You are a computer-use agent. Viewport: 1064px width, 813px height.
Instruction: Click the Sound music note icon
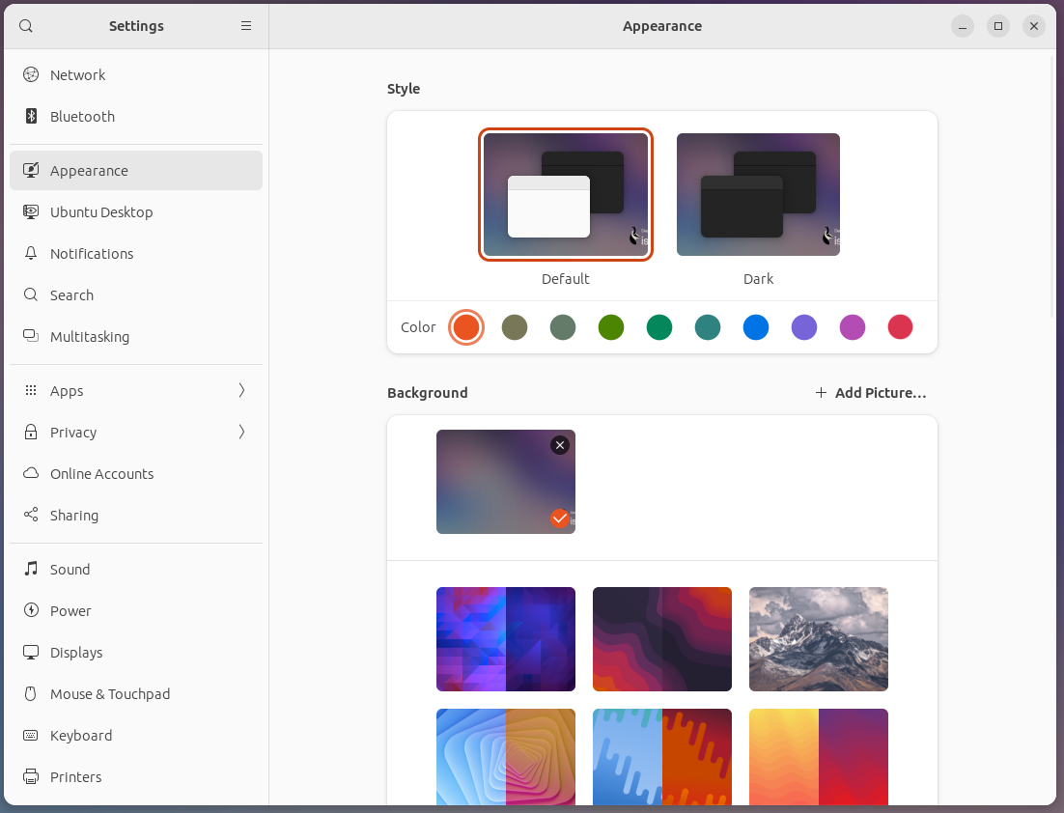click(31, 570)
